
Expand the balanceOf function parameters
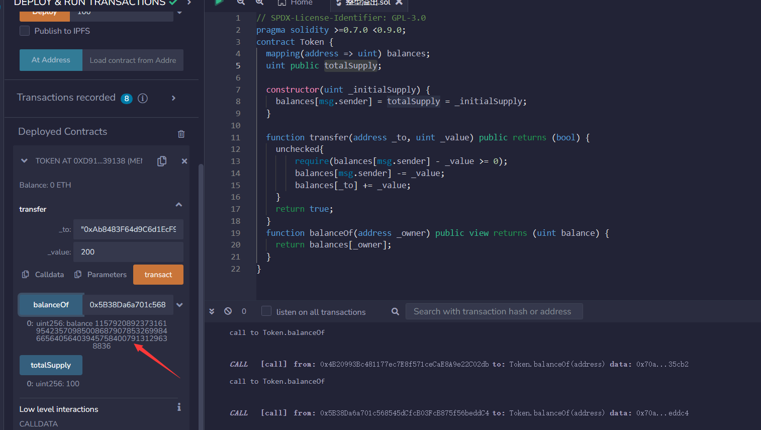click(x=179, y=305)
